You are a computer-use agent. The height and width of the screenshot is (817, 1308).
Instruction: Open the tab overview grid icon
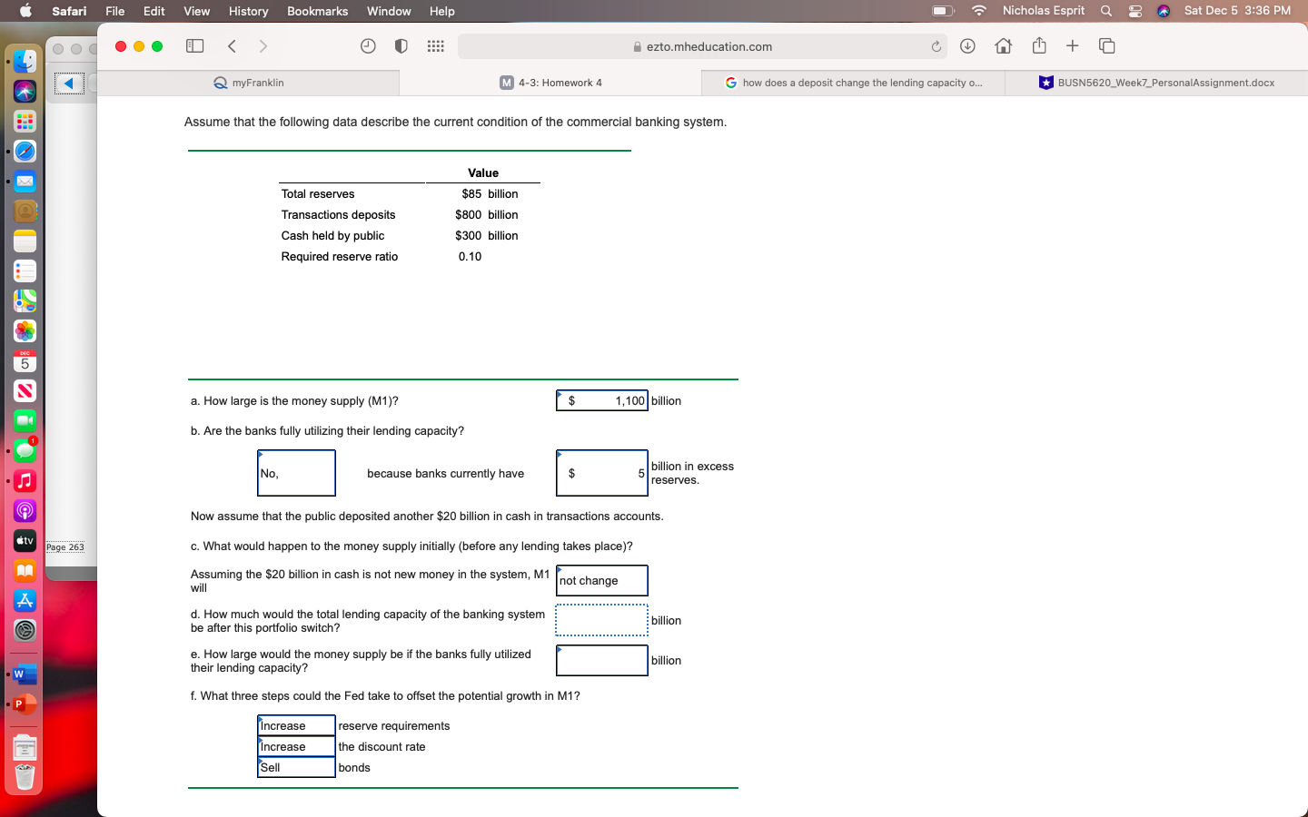click(1106, 45)
